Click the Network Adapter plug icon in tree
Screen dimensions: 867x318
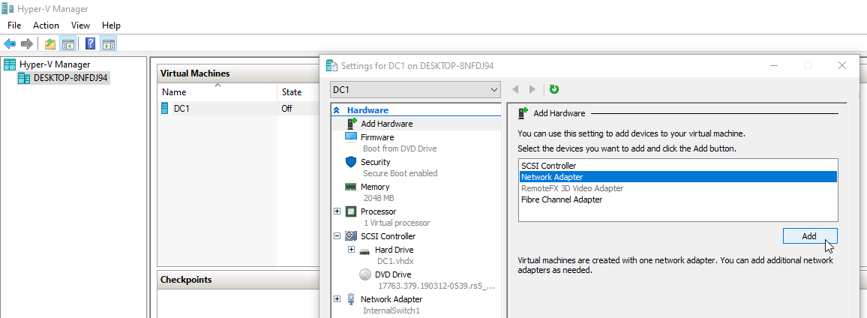pos(351,299)
